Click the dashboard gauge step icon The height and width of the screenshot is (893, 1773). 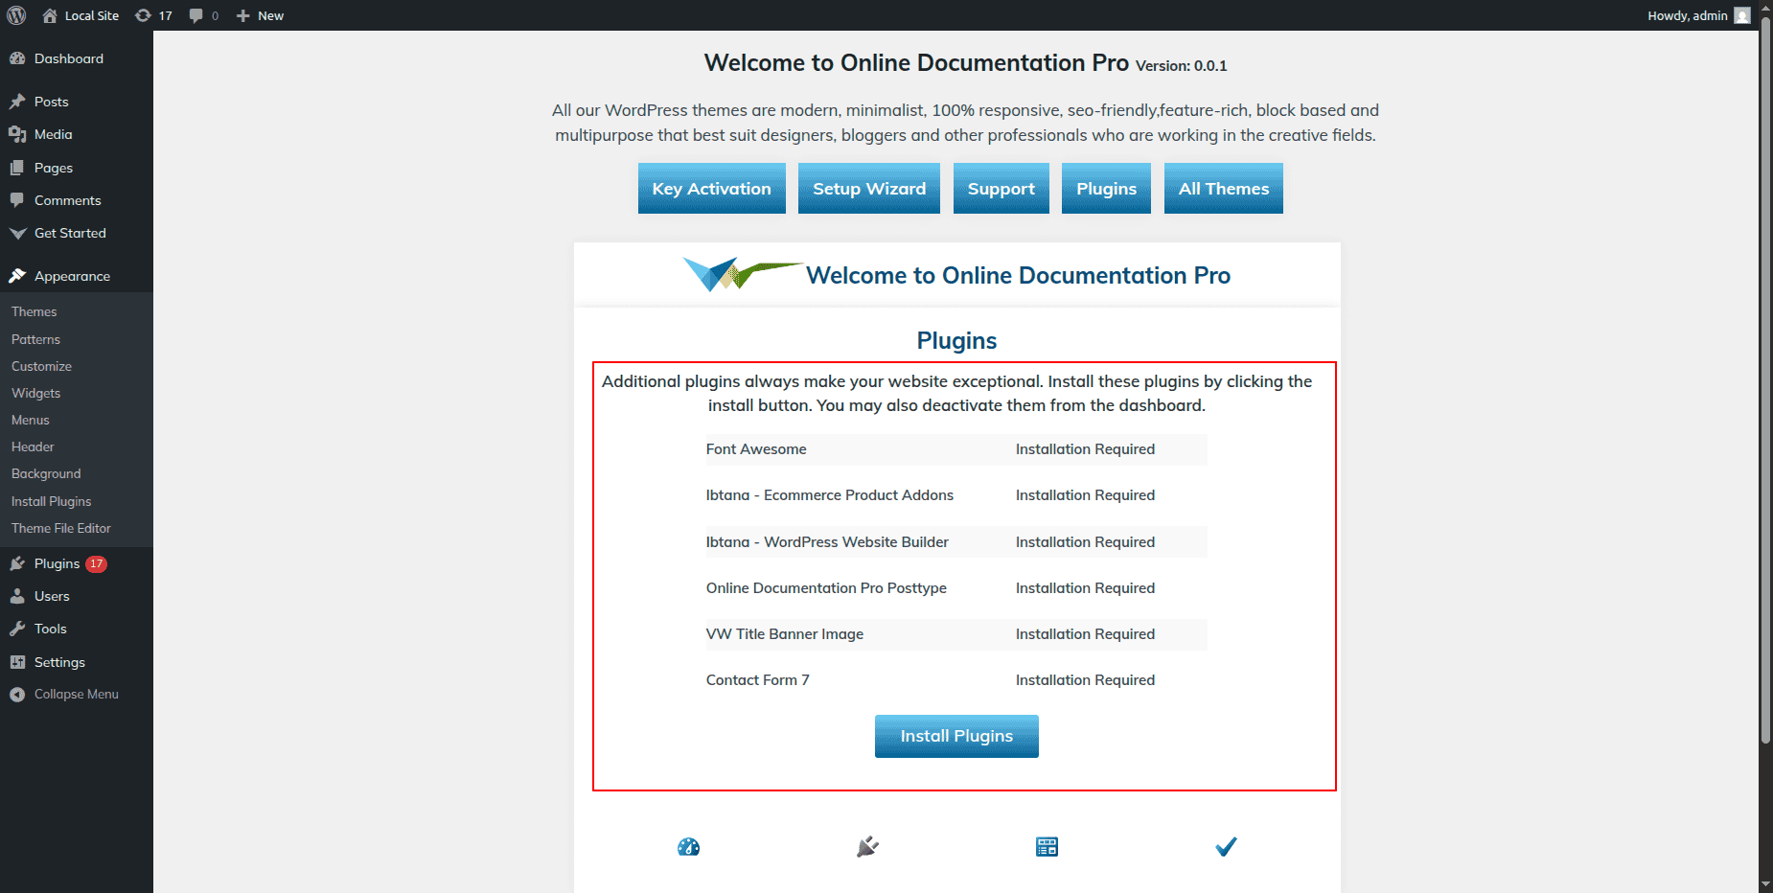pyautogui.click(x=688, y=847)
